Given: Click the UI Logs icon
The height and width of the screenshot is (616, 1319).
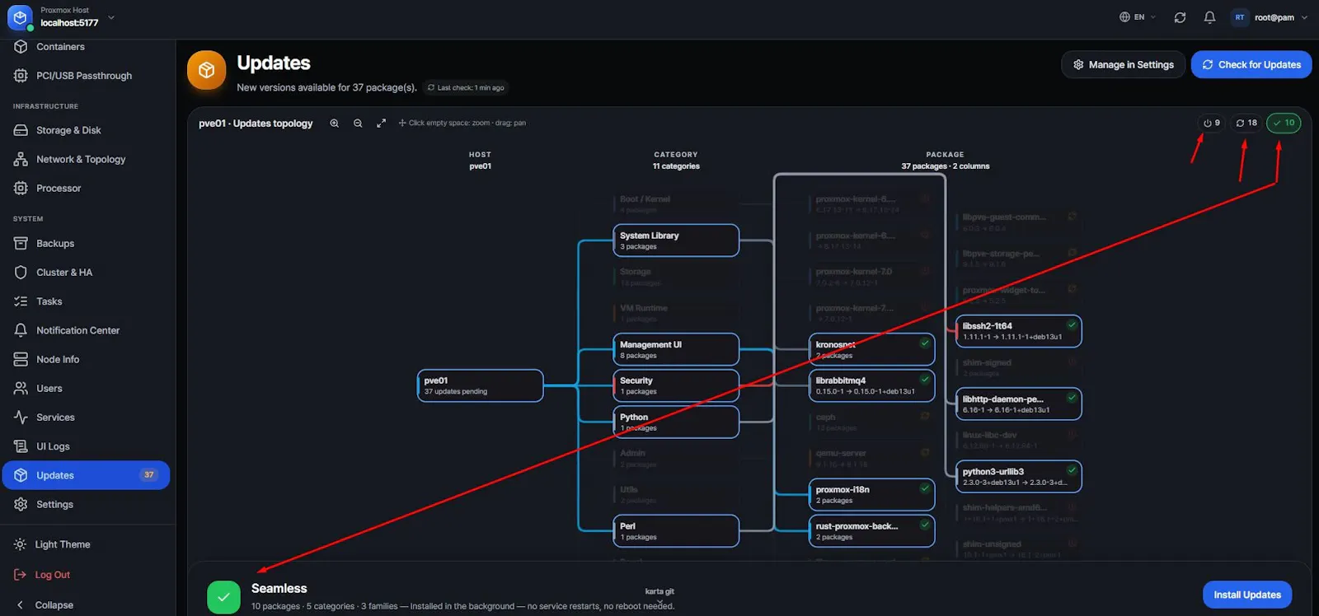Looking at the screenshot, I should (x=21, y=446).
